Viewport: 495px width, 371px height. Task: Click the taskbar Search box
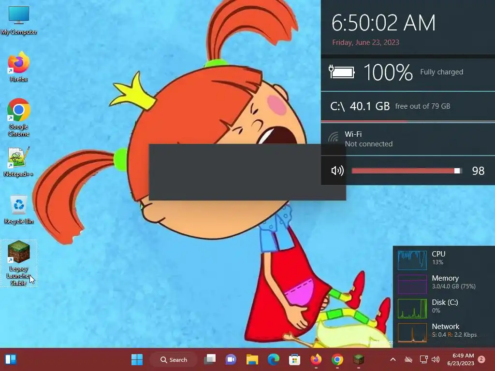point(174,359)
